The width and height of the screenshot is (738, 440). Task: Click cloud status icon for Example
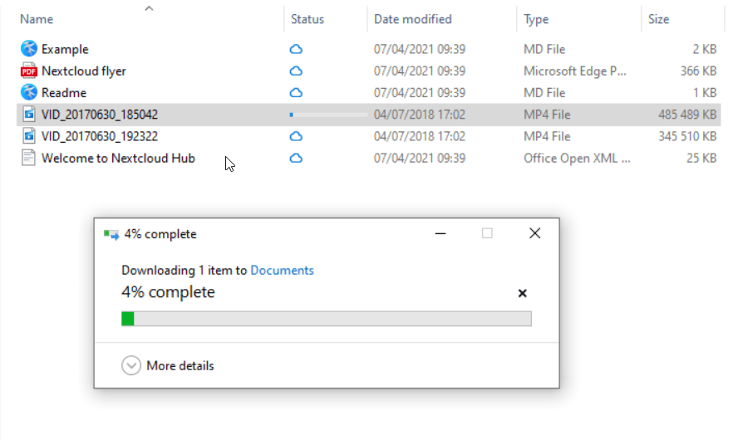point(296,49)
